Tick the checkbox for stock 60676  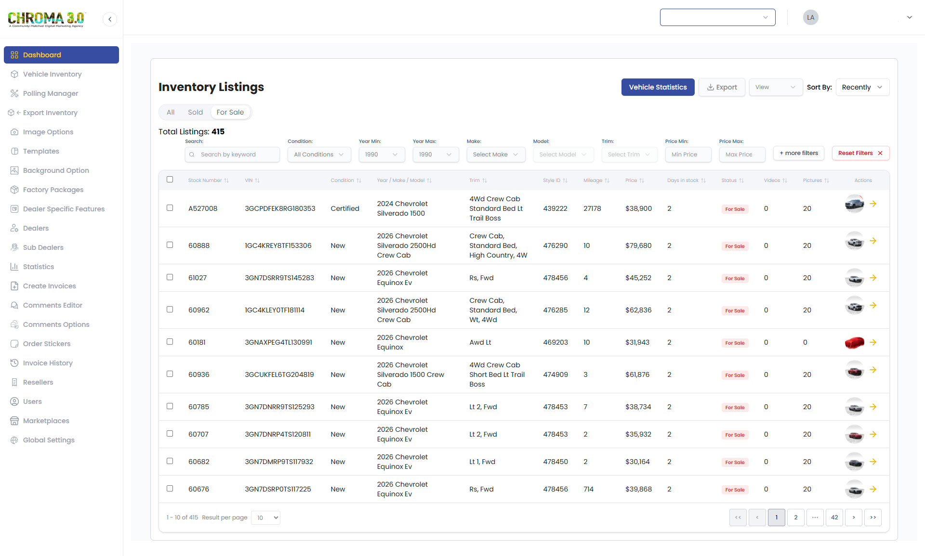[170, 489]
